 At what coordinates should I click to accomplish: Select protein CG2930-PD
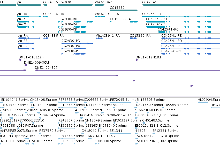71,41
